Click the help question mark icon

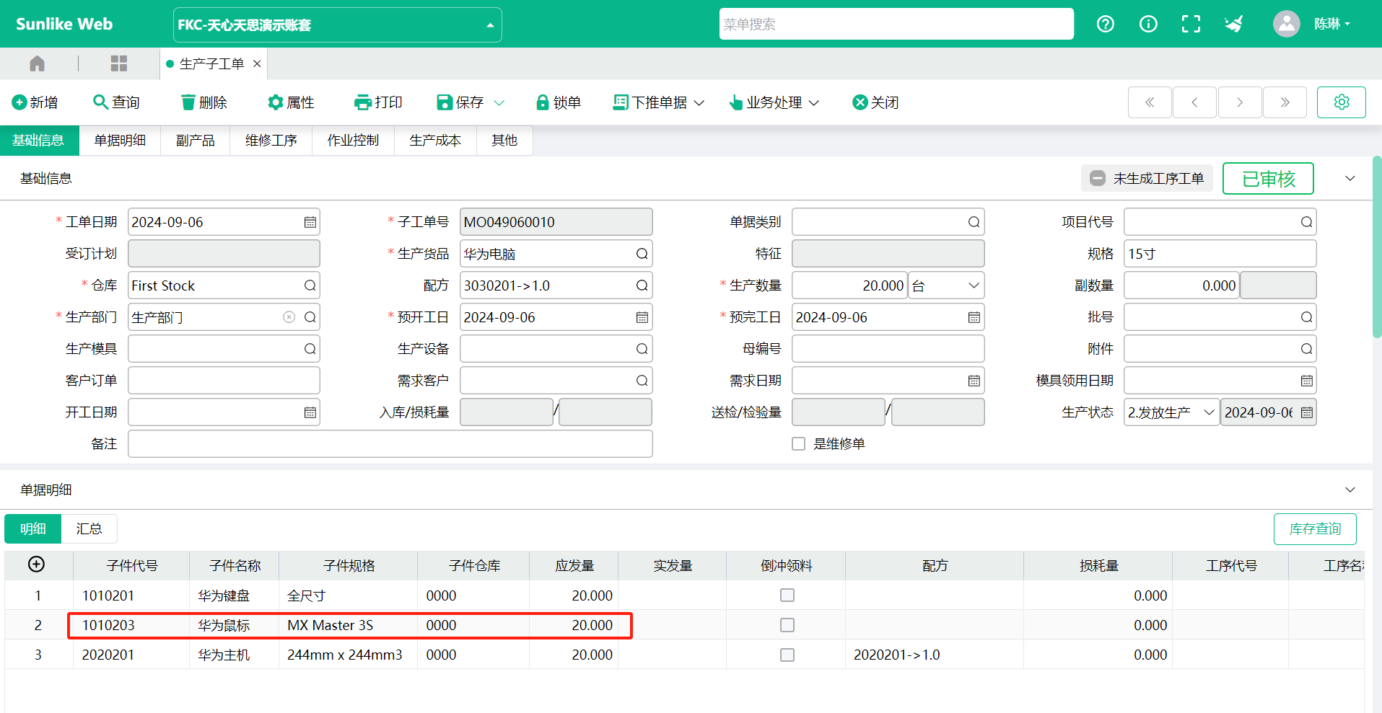1105,24
